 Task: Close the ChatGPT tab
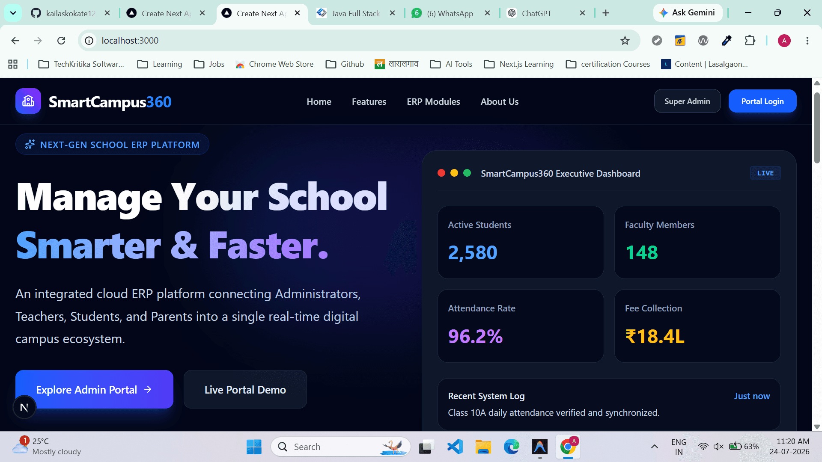coord(582,13)
